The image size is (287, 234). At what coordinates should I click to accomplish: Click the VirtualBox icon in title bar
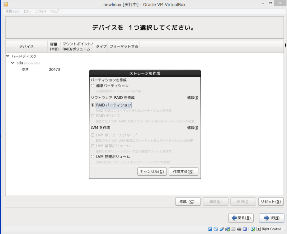click(6, 4)
